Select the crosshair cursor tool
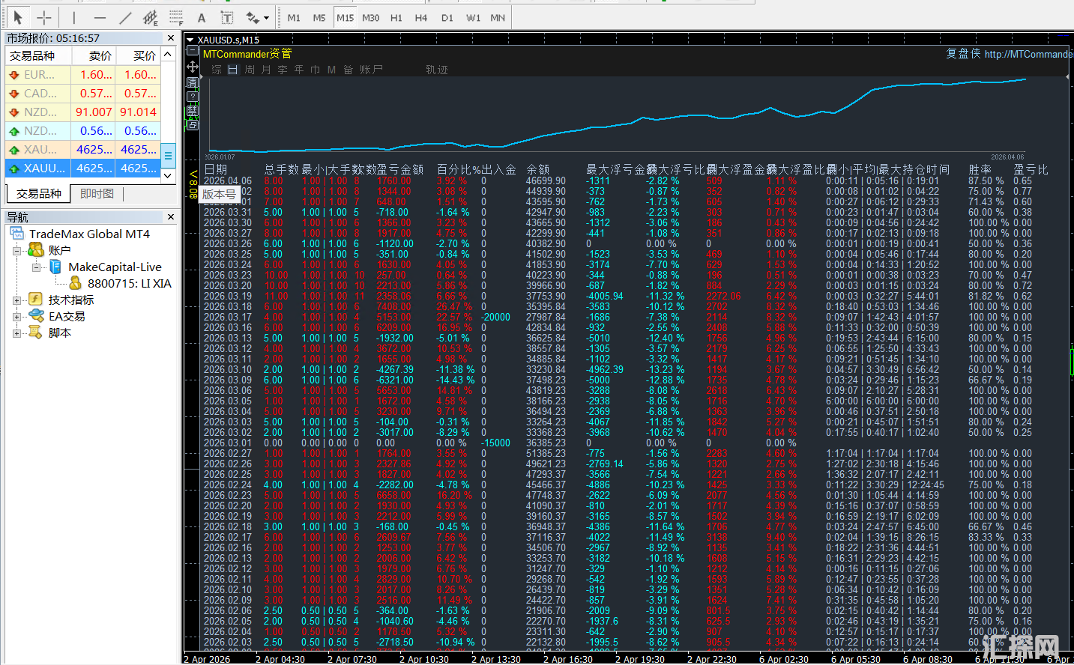 [x=44, y=17]
